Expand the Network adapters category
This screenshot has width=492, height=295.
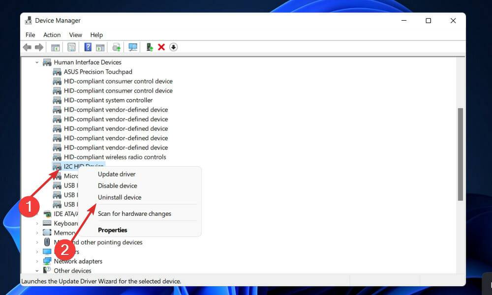click(37, 261)
